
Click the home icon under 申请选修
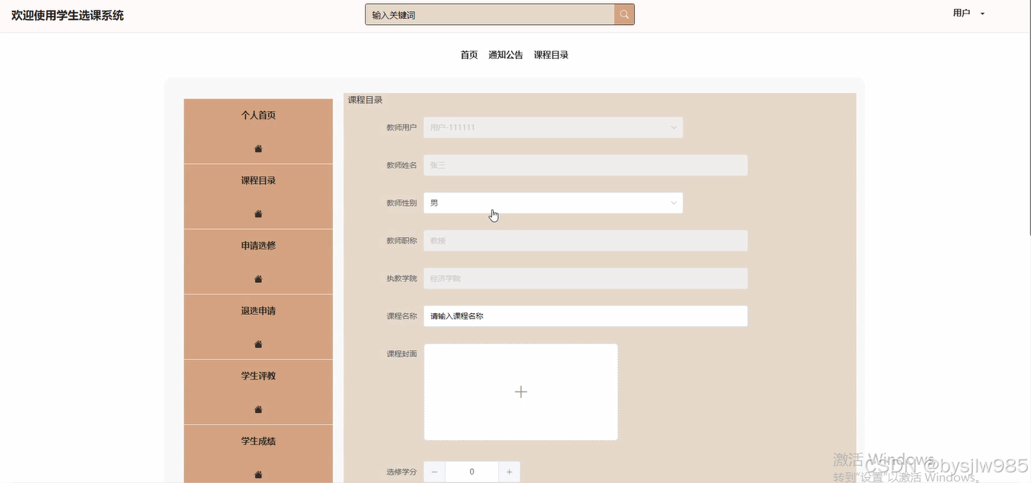(x=257, y=278)
